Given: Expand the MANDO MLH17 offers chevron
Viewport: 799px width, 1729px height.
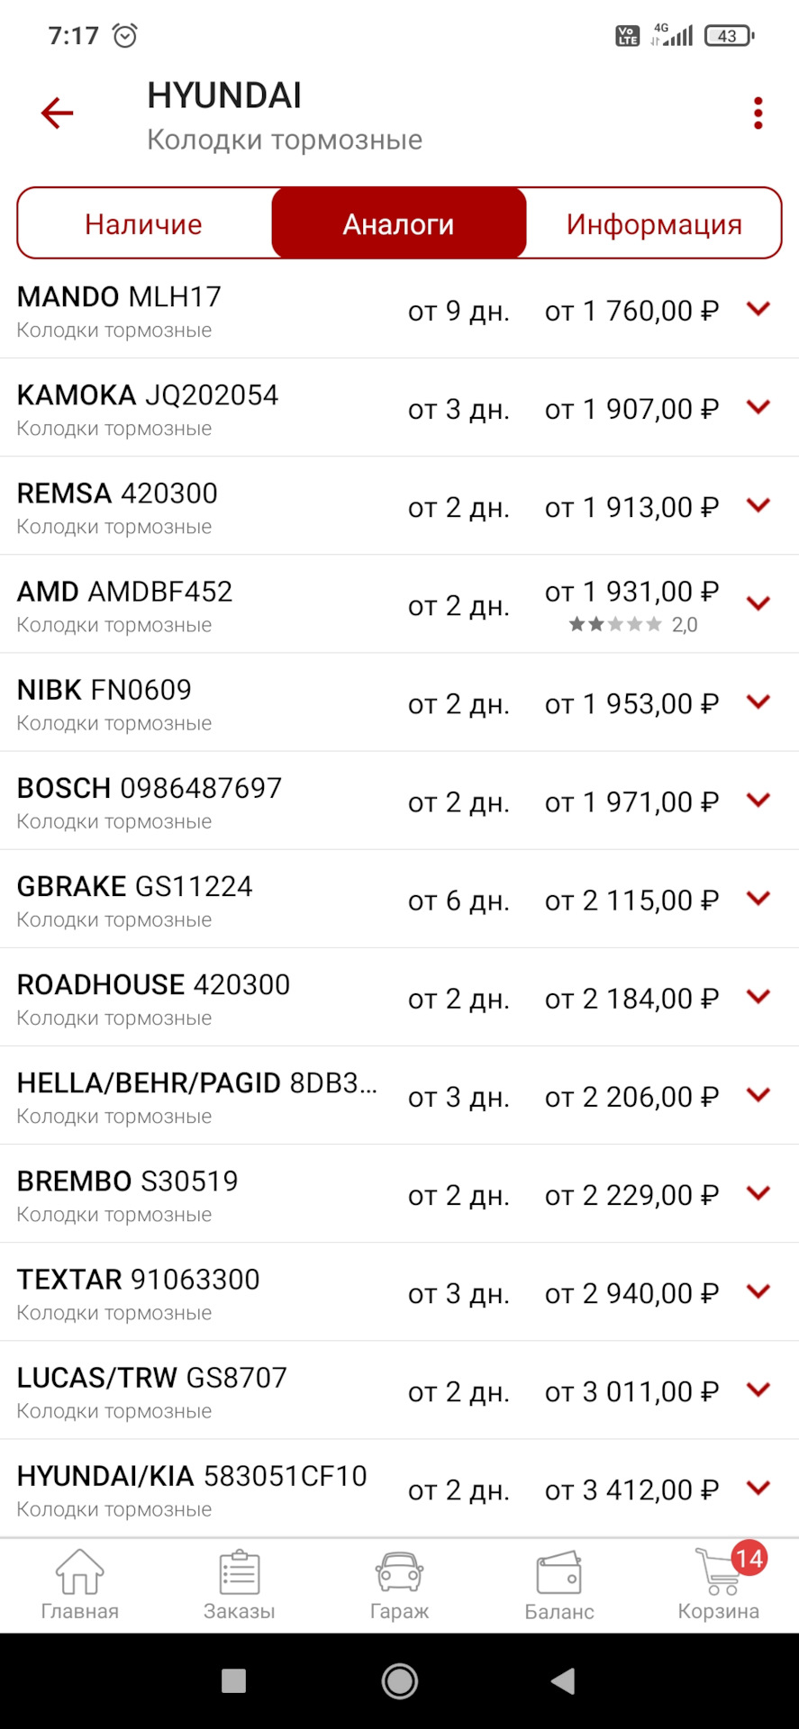Looking at the screenshot, I should 758,309.
